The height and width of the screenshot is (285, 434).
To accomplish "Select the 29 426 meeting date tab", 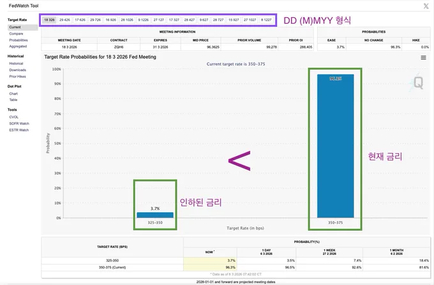I will pyautogui.click(x=64, y=20).
